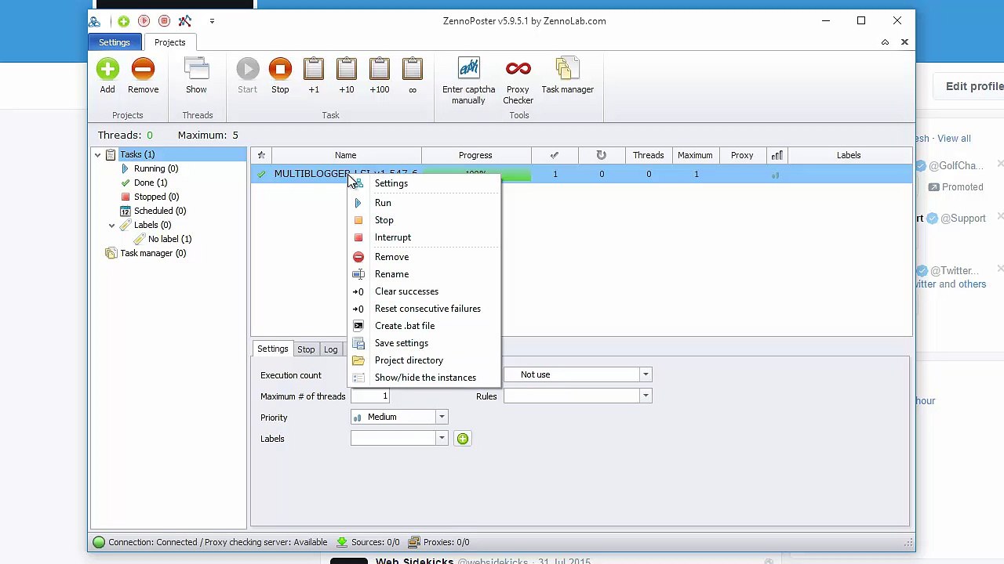Image resolution: width=1004 pixels, height=564 pixels.
Task: Switch to the Projects ribbon tab
Action: pyautogui.click(x=169, y=42)
